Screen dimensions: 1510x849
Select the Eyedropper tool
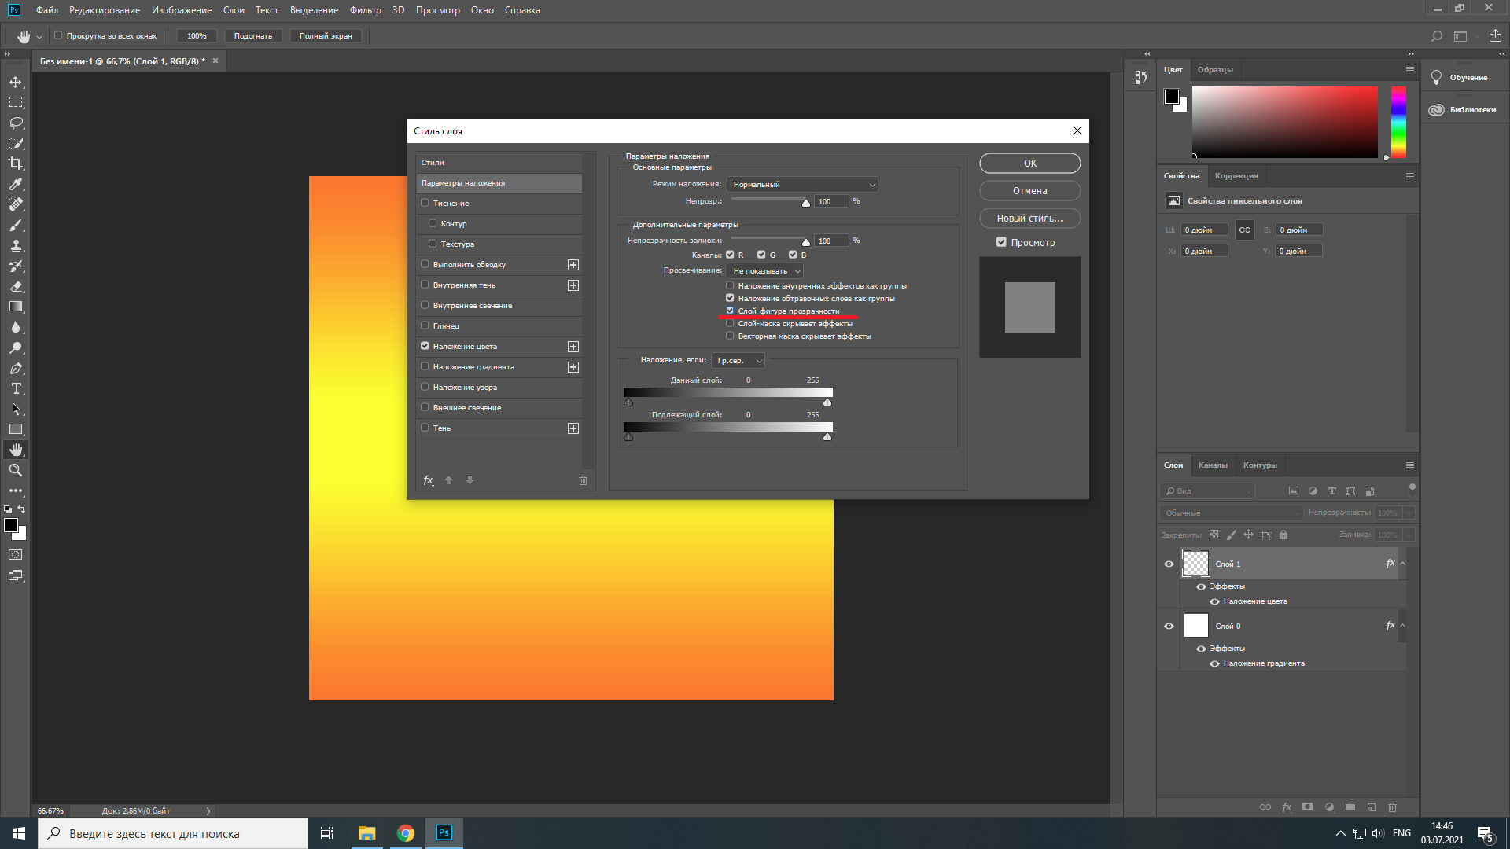pyautogui.click(x=16, y=184)
